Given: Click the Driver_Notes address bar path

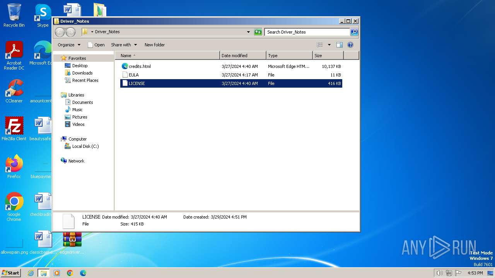Looking at the screenshot, I should [107, 32].
